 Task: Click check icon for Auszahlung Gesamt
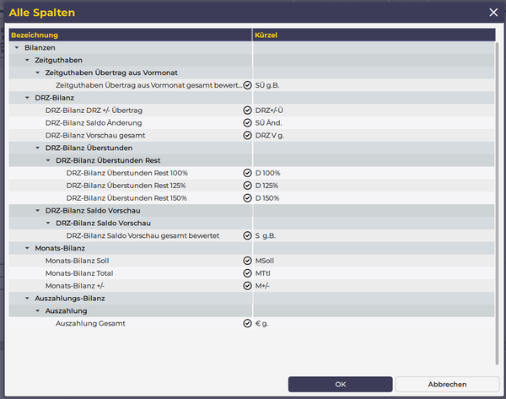click(x=248, y=323)
